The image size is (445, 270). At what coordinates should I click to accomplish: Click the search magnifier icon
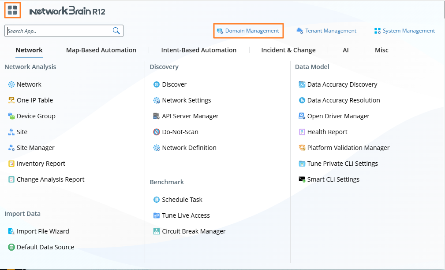point(116,31)
